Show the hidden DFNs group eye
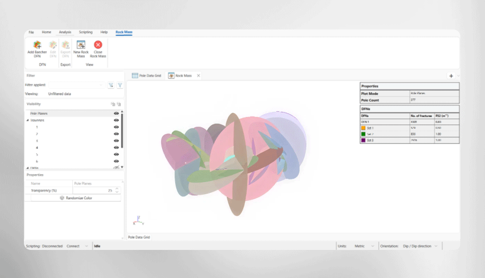Image resolution: width=485 pixels, height=278 pixels. click(116, 167)
